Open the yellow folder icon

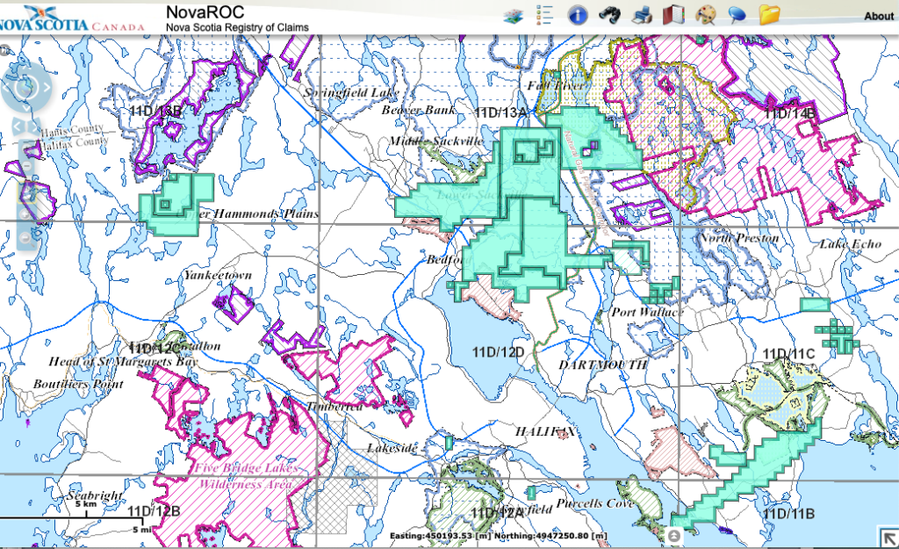pos(770,15)
